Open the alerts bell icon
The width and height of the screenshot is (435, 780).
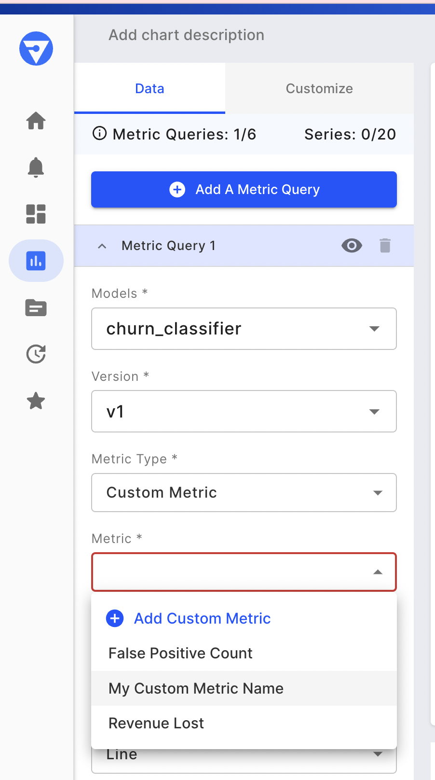click(x=36, y=167)
